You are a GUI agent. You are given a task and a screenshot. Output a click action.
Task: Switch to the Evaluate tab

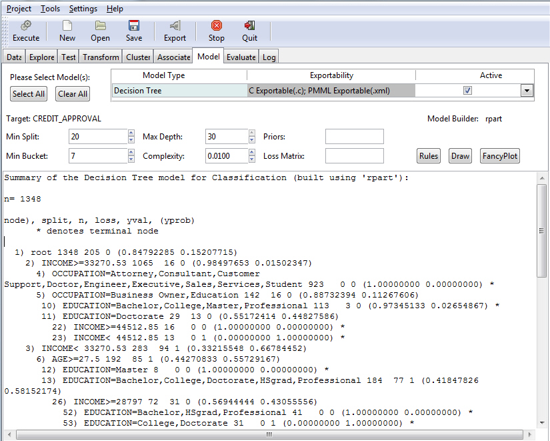(241, 57)
